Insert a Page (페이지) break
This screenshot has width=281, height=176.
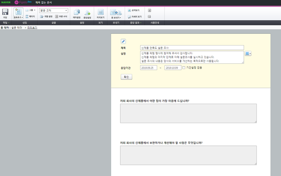point(30,16)
